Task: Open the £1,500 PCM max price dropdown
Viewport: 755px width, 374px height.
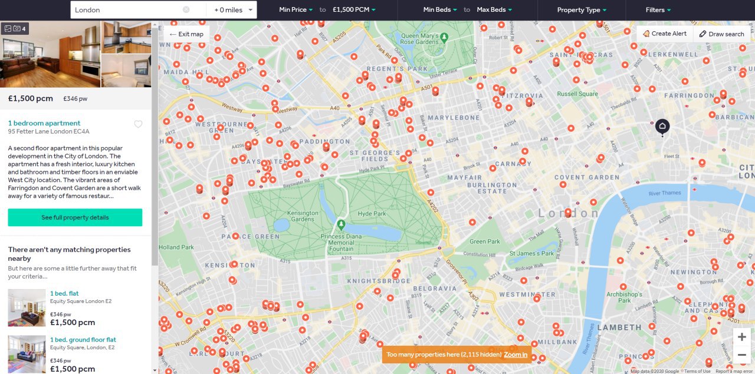Action: click(x=354, y=10)
